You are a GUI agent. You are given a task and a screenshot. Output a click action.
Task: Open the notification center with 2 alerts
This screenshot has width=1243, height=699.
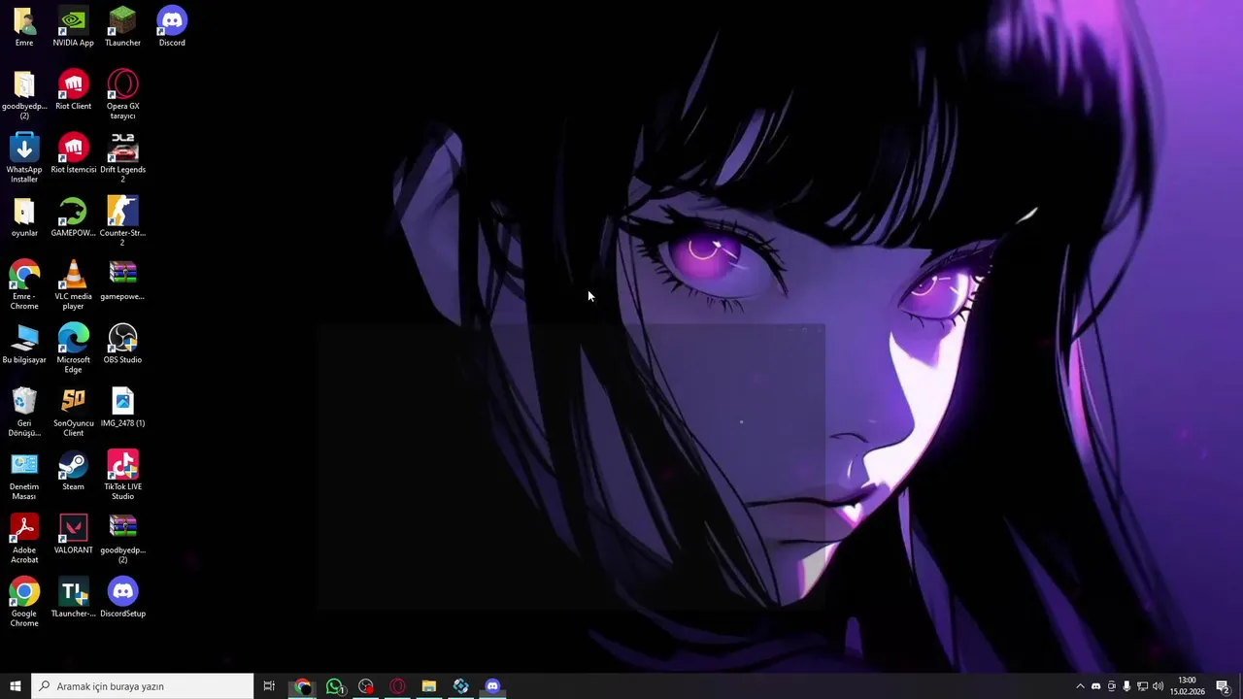tap(1223, 686)
